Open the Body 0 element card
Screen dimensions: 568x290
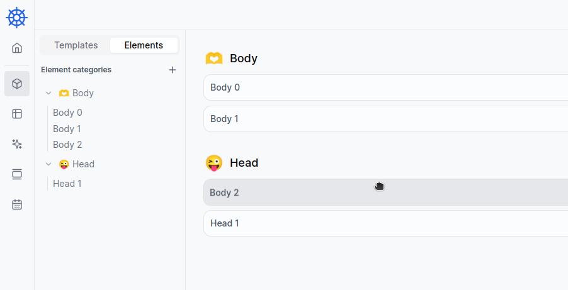(x=385, y=87)
